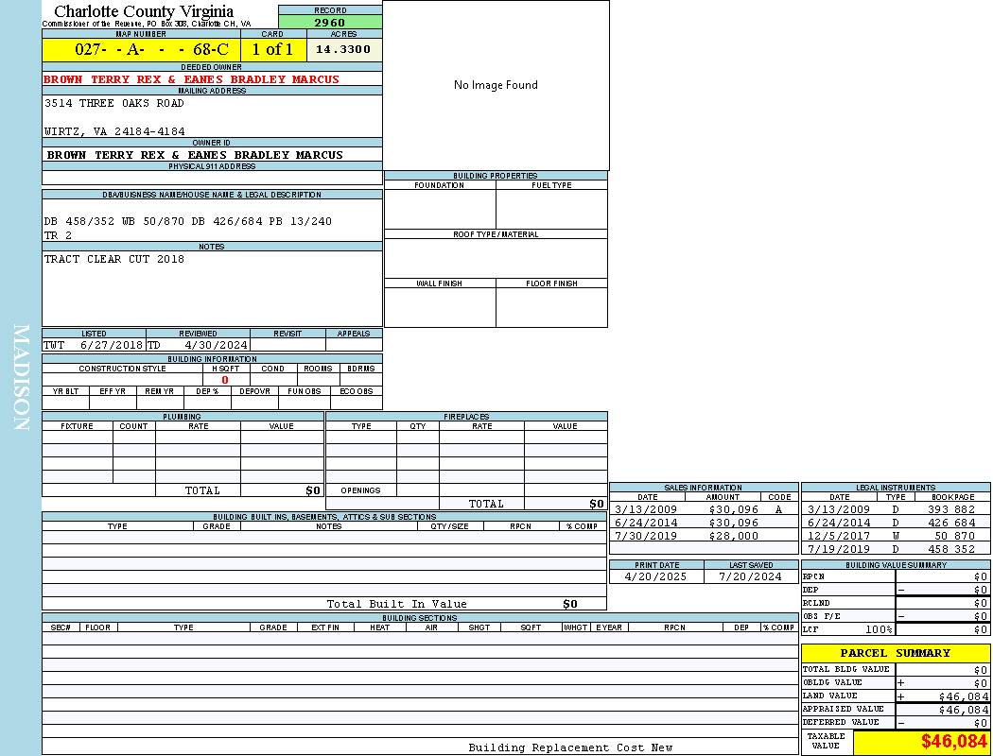993x756 pixels.
Task: Click the empty Physical 911 Address field
Action: [x=212, y=178]
